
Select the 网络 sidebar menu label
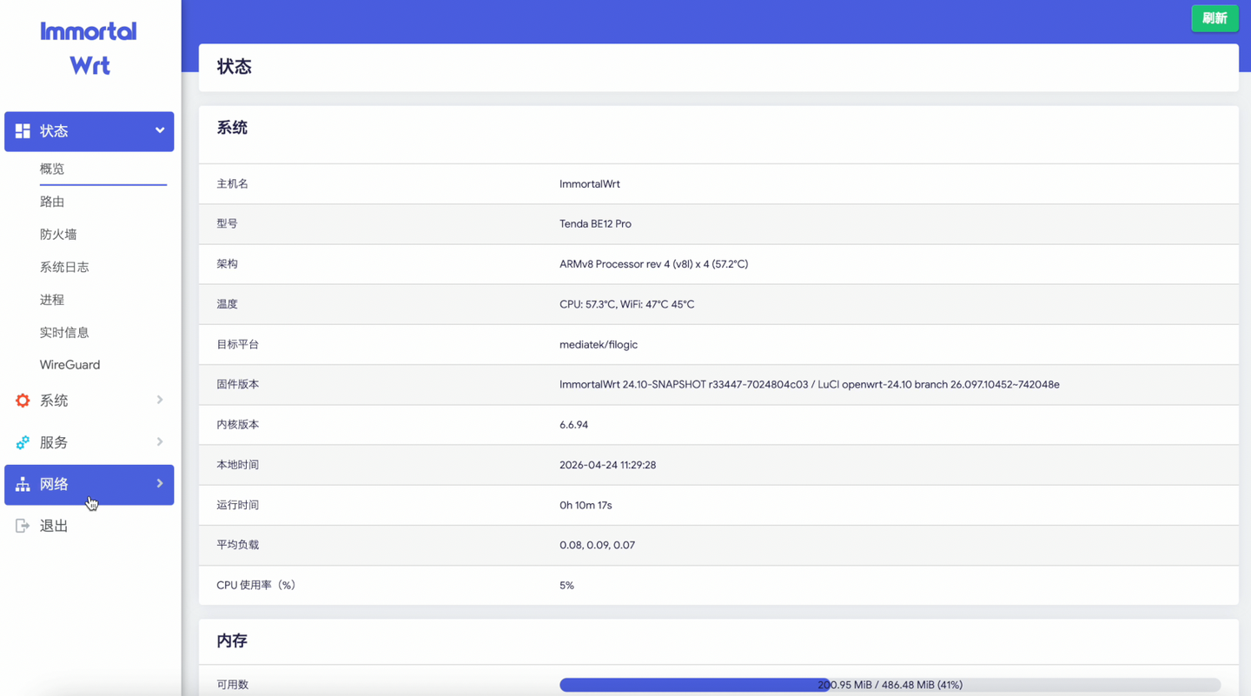pos(54,484)
